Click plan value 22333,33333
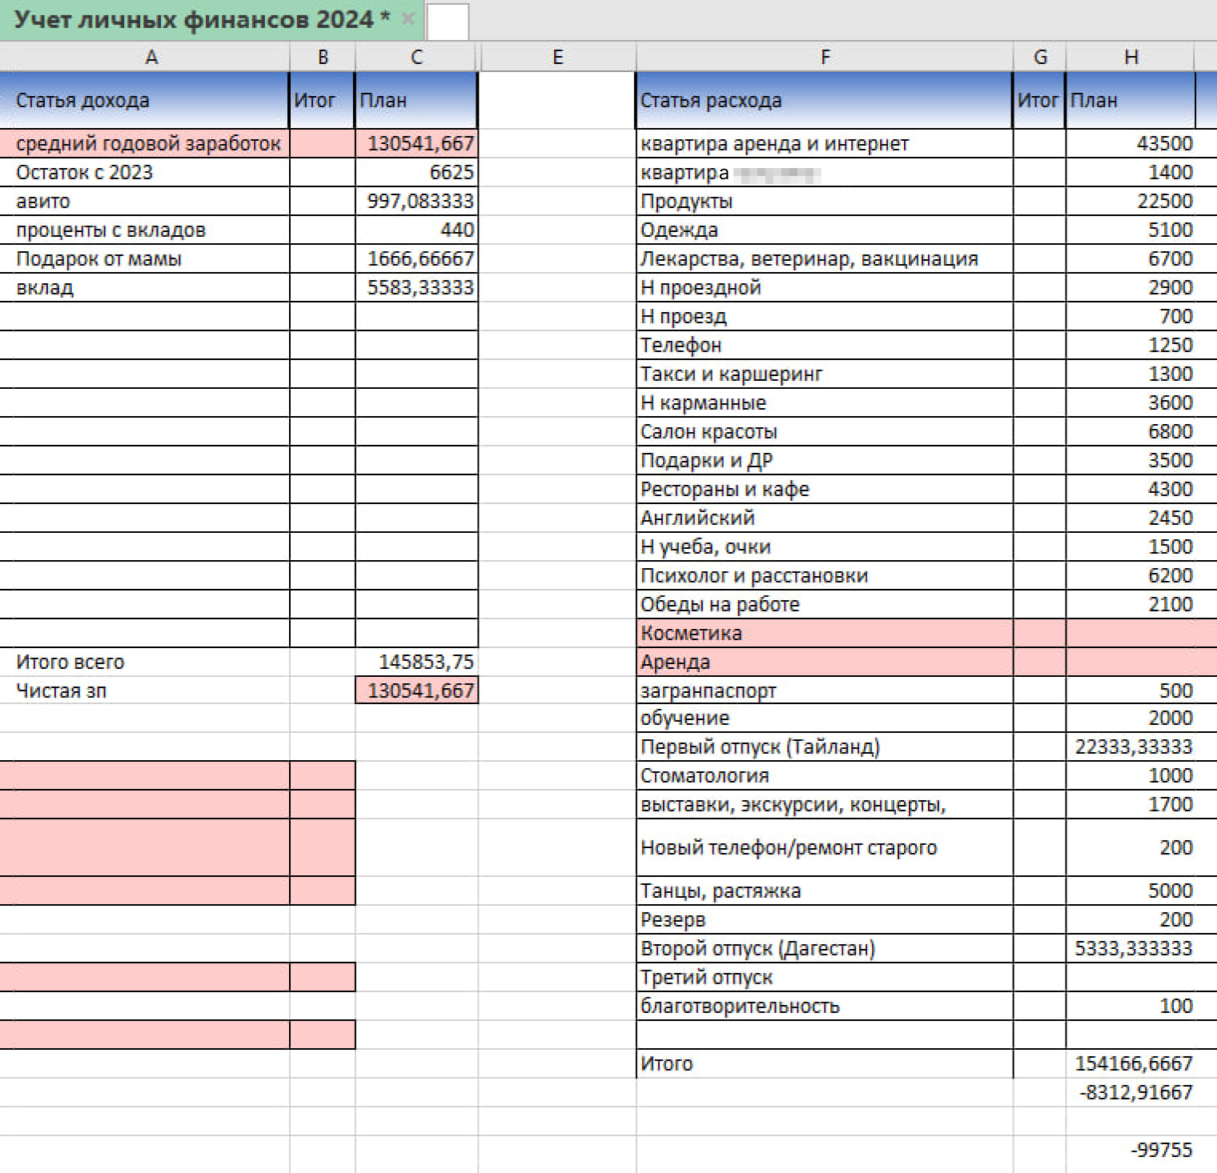The image size is (1217, 1173). point(1131,747)
